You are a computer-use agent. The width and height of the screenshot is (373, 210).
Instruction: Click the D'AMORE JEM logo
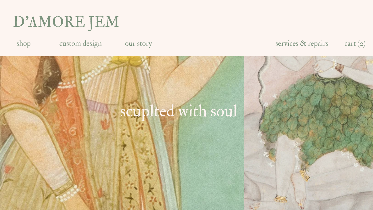[x=66, y=22]
